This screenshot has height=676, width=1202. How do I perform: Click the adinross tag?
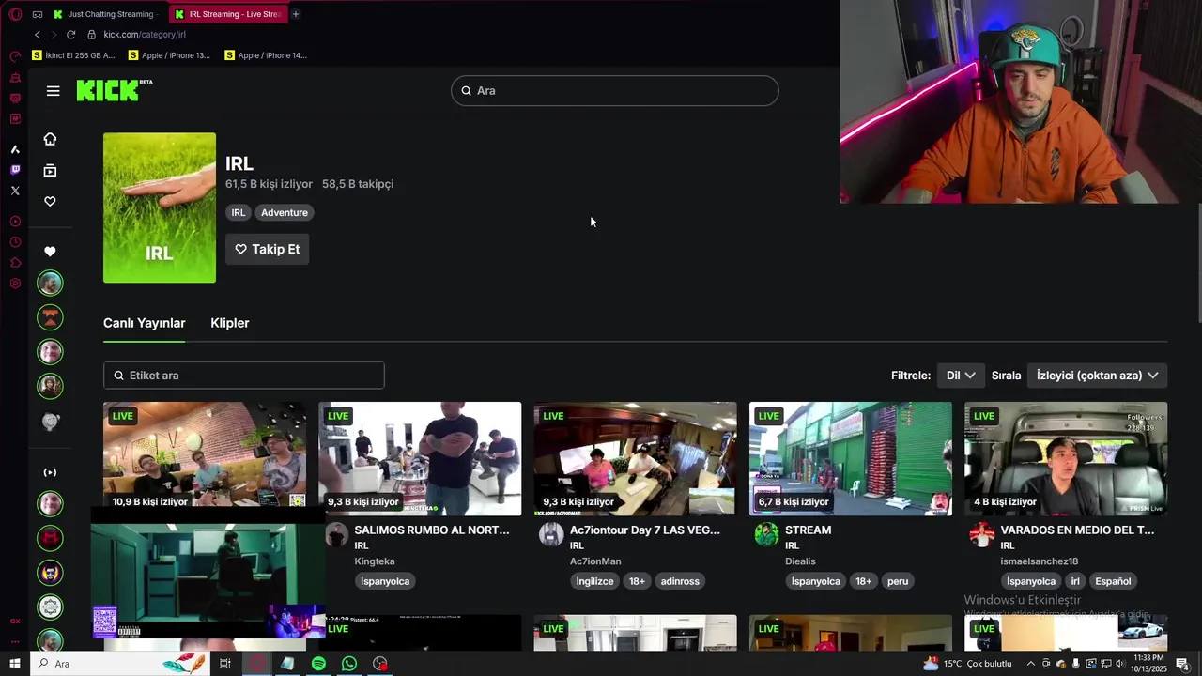pyautogui.click(x=680, y=581)
